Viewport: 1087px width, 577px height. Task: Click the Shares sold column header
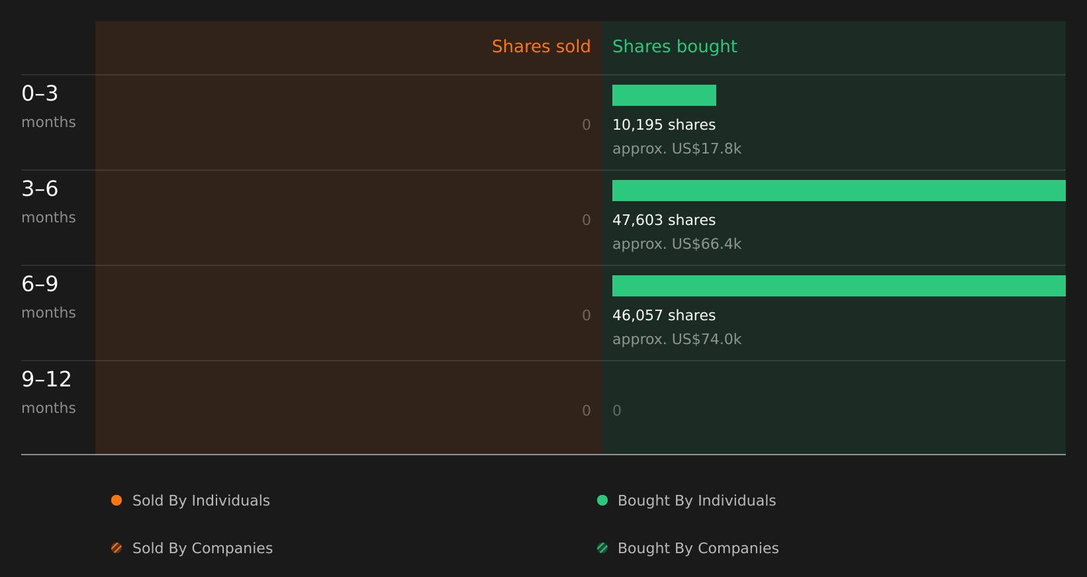pyautogui.click(x=541, y=46)
